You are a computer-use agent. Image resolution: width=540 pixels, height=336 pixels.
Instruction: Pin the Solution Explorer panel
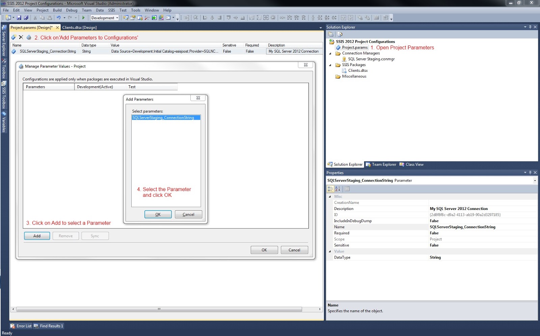[x=530, y=27]
